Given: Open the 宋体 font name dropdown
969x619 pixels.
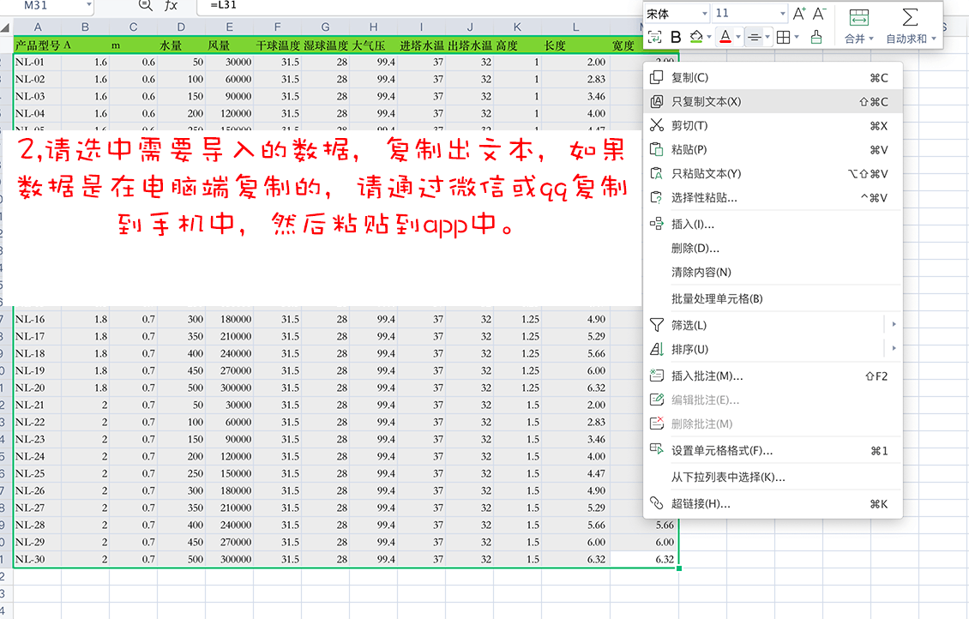Looking at the screenshot, I should 705,14.
